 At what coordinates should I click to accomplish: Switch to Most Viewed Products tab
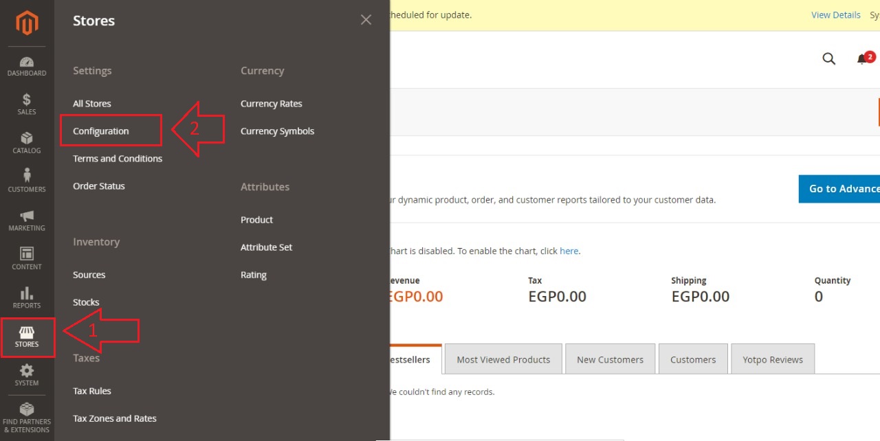pos(503,359)
